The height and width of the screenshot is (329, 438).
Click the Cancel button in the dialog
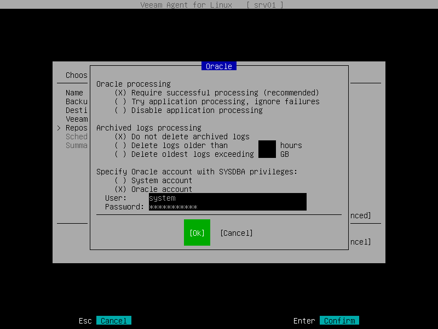(236, 232)
